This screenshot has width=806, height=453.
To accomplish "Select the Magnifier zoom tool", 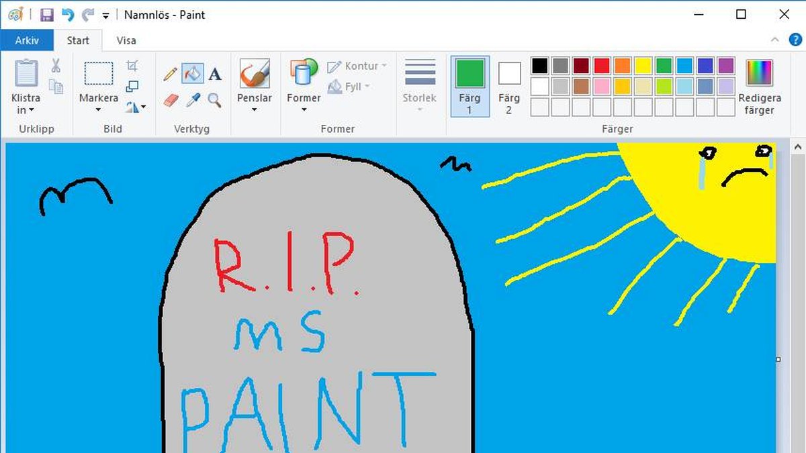I will point(214,101).
